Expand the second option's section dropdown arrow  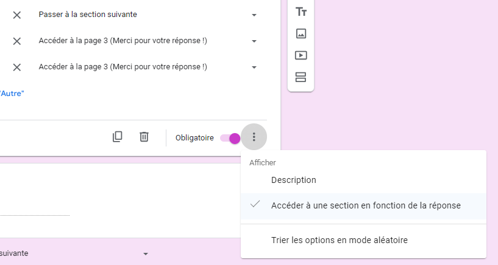point(254,41)
